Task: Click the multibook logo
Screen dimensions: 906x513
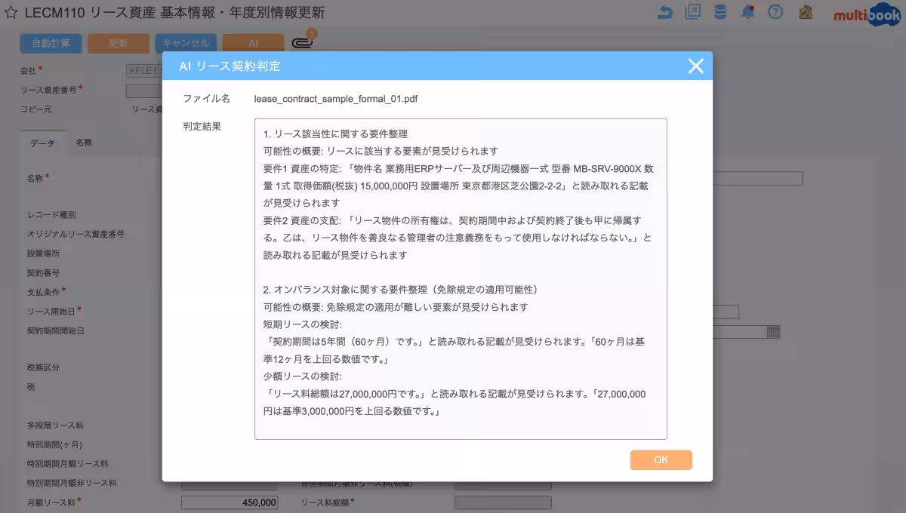Action: tap(865, 14)
